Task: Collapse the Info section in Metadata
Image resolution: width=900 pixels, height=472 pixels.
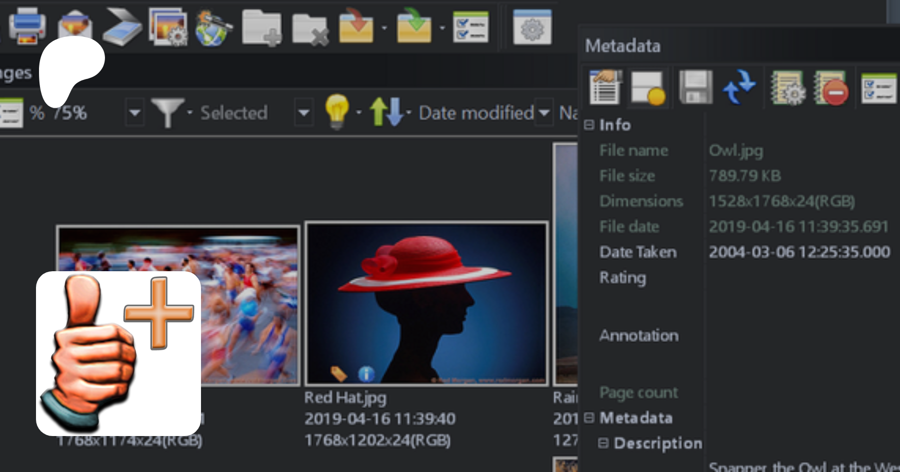Action: pos(589,125)
